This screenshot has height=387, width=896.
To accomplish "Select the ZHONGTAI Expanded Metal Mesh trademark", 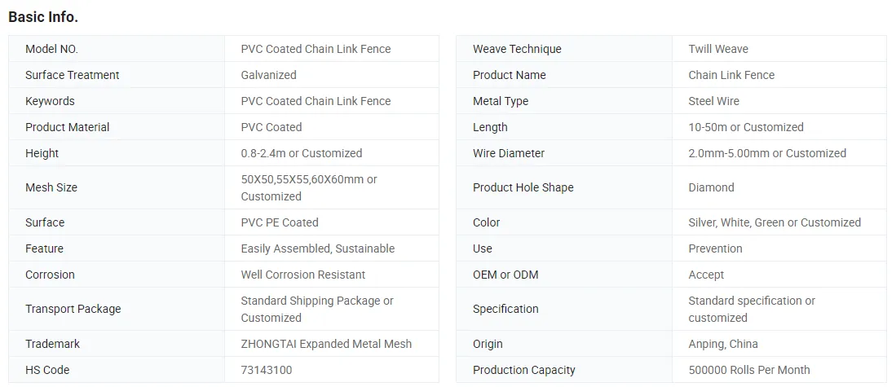I will pyautogui.click(x=326, y=344).
